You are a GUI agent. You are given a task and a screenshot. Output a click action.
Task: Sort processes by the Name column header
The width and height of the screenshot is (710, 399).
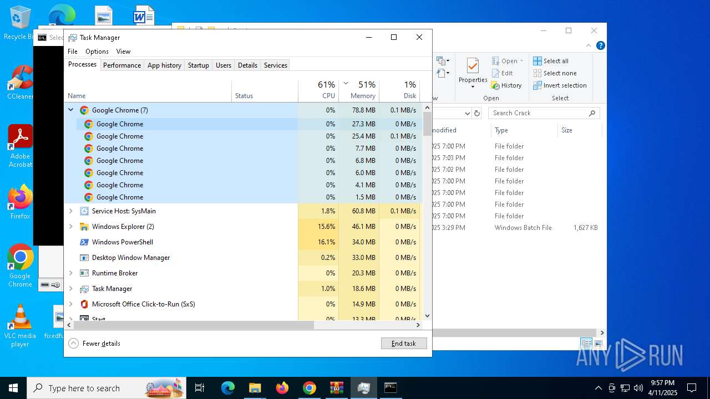pos(148,90)
